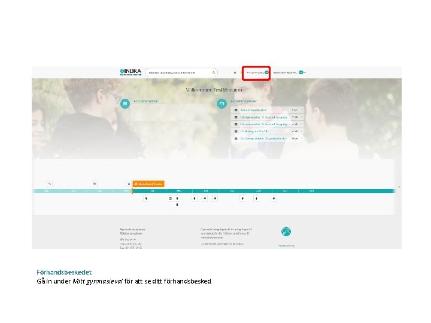
Task: Open the user account dropdown in the header
Action: click(x=290, y=72)
